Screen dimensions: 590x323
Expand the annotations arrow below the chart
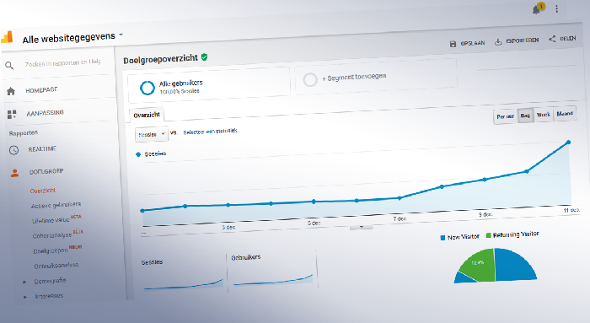coord(362,227)
